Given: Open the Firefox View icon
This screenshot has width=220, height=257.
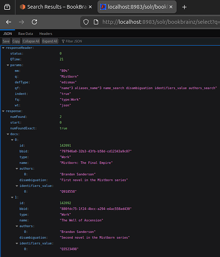Looking at the screenshot, I should tap(7, 7).
